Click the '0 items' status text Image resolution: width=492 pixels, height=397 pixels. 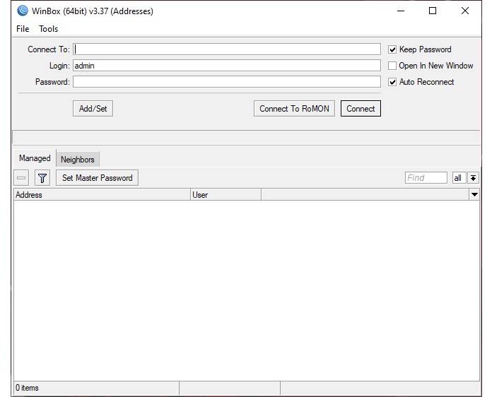28,388
